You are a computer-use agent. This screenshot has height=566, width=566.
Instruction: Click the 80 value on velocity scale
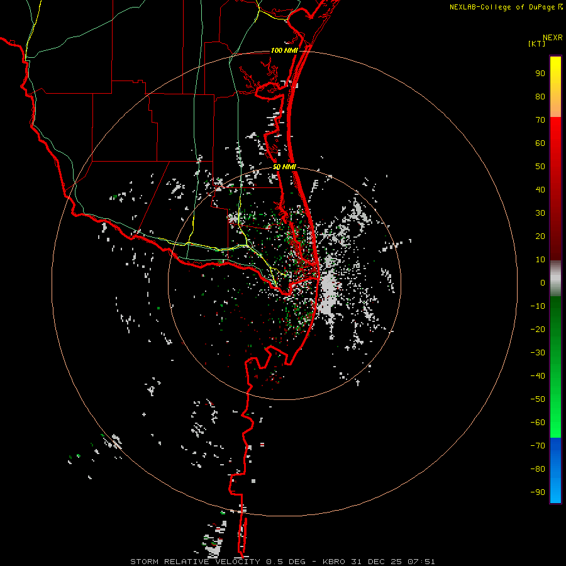pyautogui.click(x=540, y=97)
